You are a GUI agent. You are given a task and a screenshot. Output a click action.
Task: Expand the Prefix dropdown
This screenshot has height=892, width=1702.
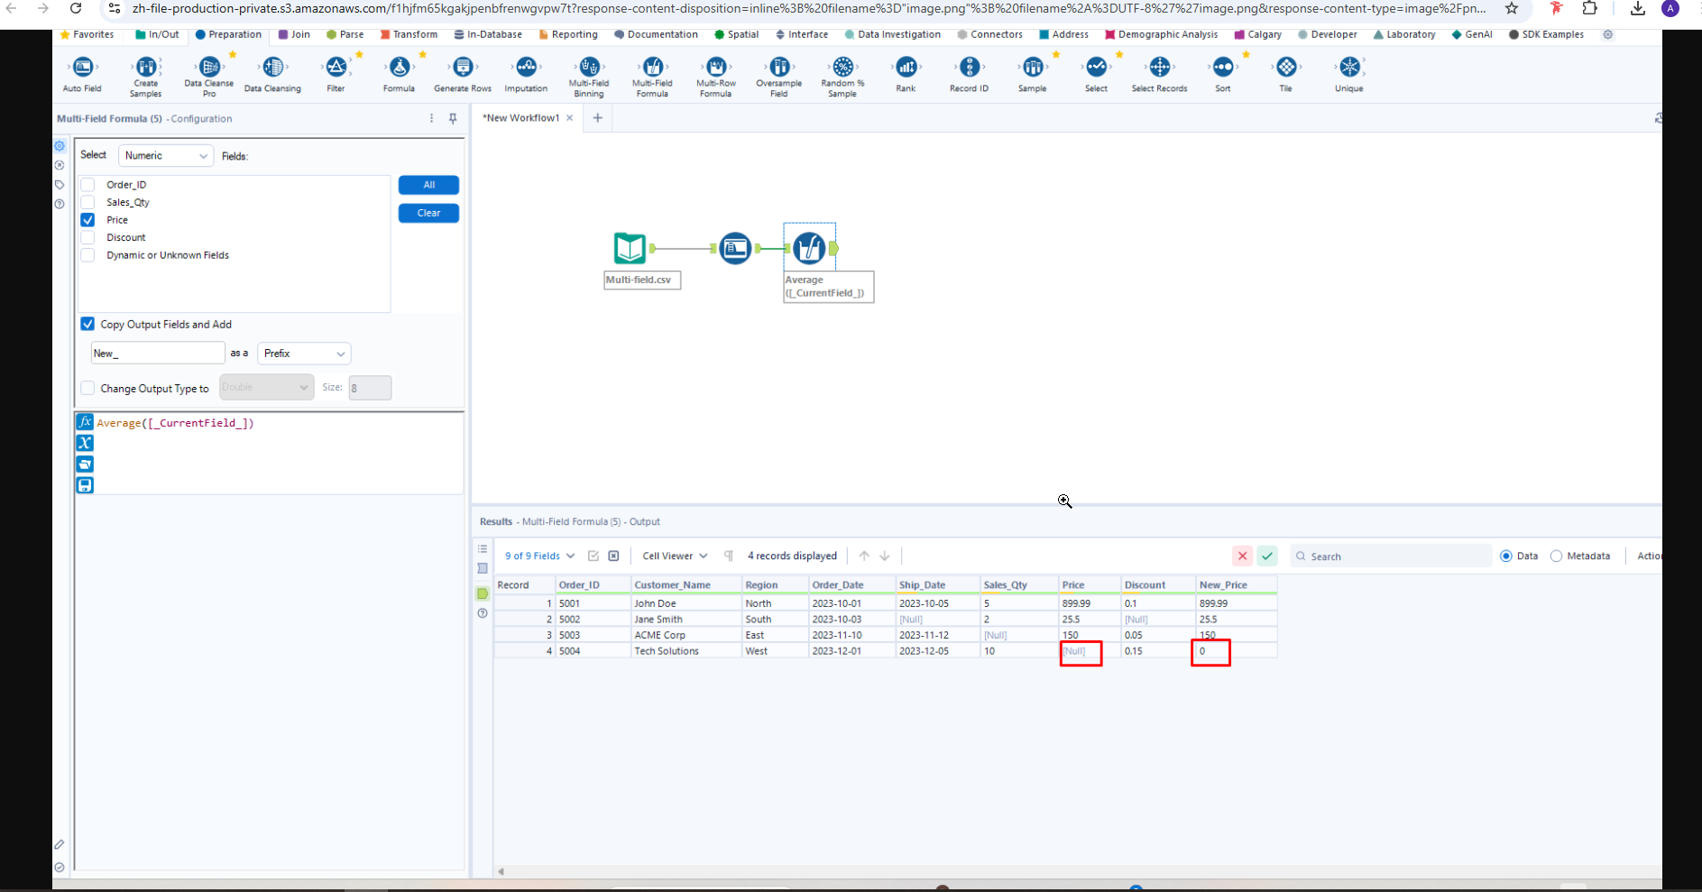point(304,354)
